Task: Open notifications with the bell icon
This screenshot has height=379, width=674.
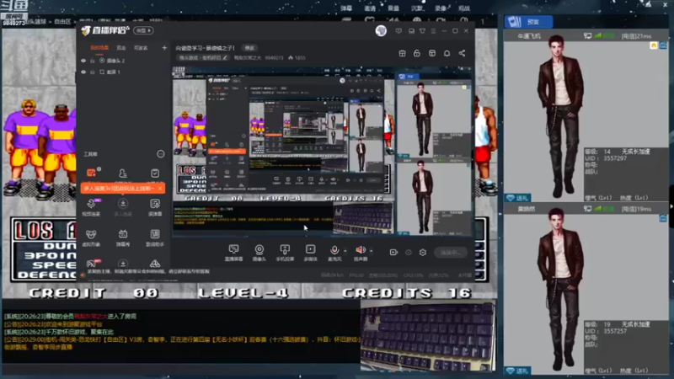Action: point(447,53)
